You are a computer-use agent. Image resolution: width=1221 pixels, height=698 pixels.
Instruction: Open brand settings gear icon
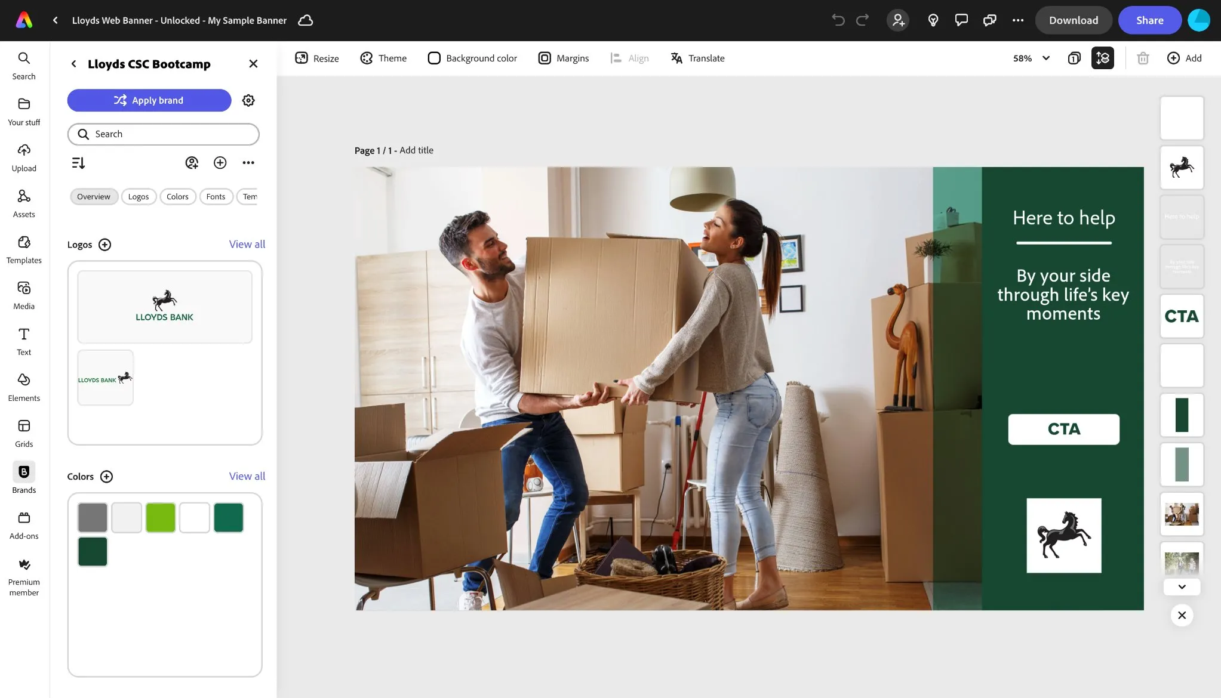(248, 100)
